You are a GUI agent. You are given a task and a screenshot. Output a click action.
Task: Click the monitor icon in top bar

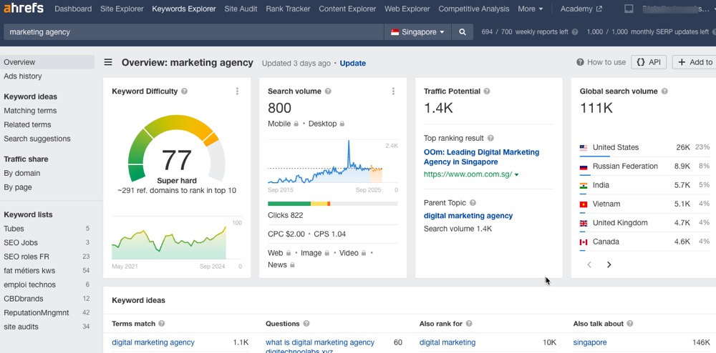tap(629, 9)
